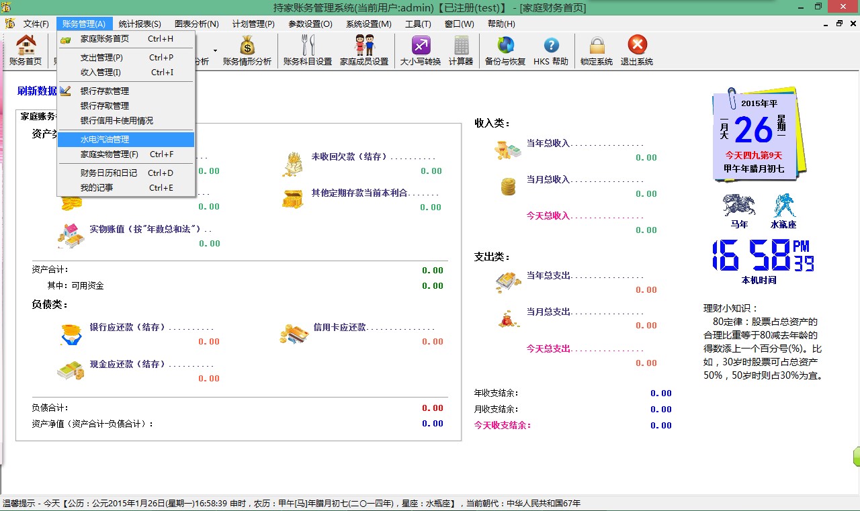Viewport: 860px width, 511px height.
Task: Click the 其他定期存款 treasure chest icon
Action: pos(293,199)
